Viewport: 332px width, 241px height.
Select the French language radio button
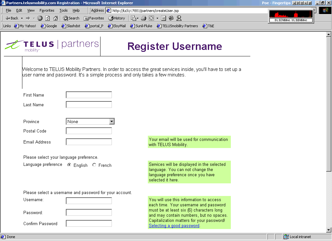(94, 165)
